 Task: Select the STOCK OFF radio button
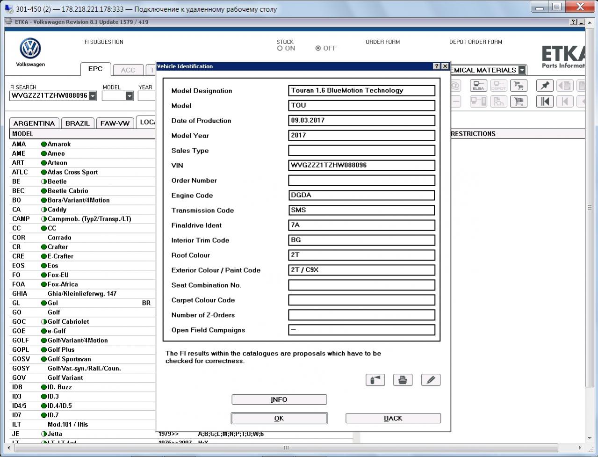[x=318, y=48]
